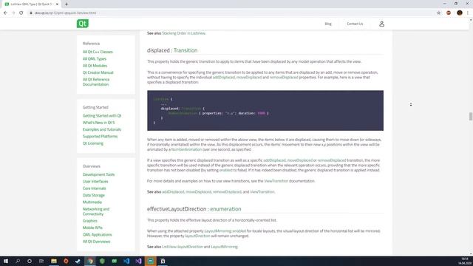
Task: Open the Blog menu item
Action: (328, 24)
